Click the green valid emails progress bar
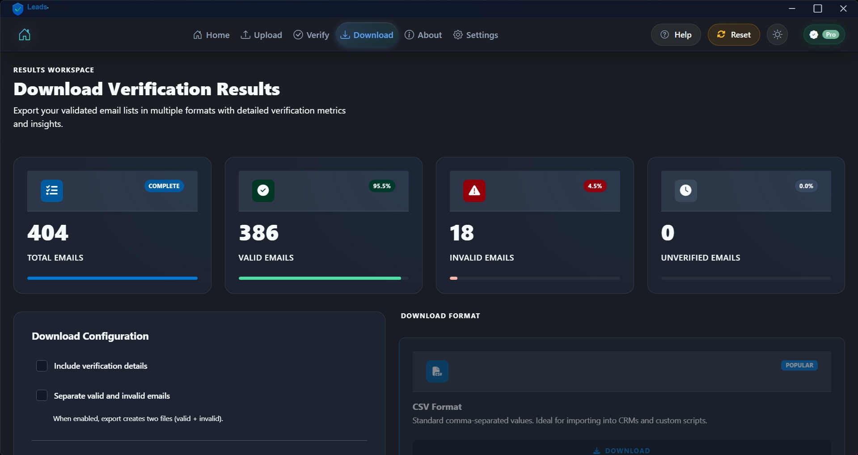 [320, 278]
